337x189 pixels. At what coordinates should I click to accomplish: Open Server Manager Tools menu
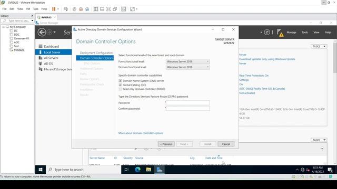[x=304, y=33]
